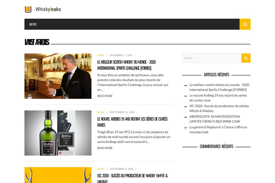275x183 pixels.
Task: Open the yellow antlers article thumbnail
Action: [x=58, y=175]
